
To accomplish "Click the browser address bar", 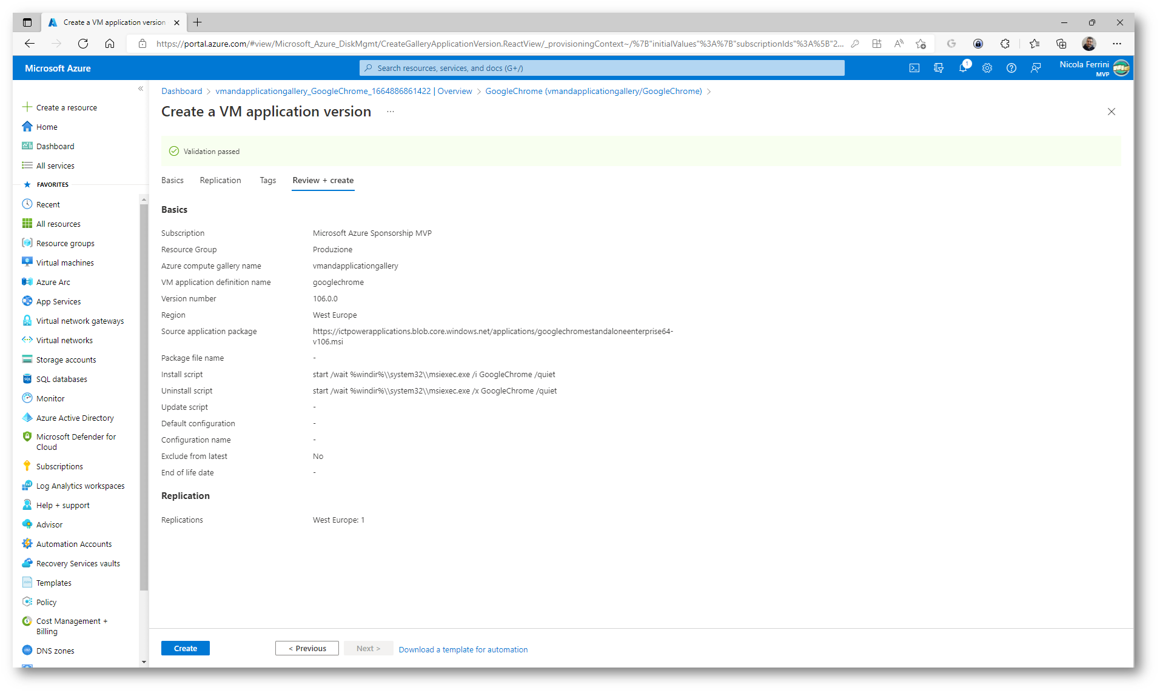I will tap(498, 44).
